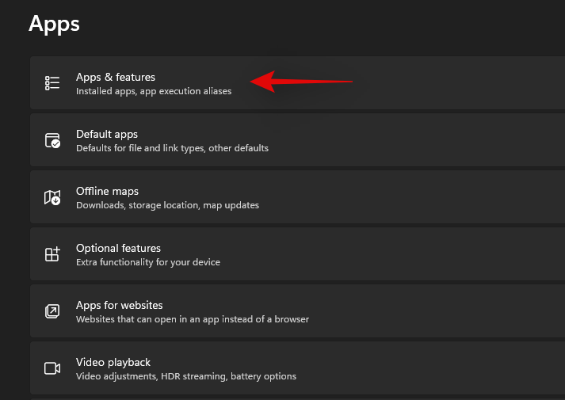This screenshot has width=565, height=400.
Task: Open Apps & features settings
Action: [116, 77]
